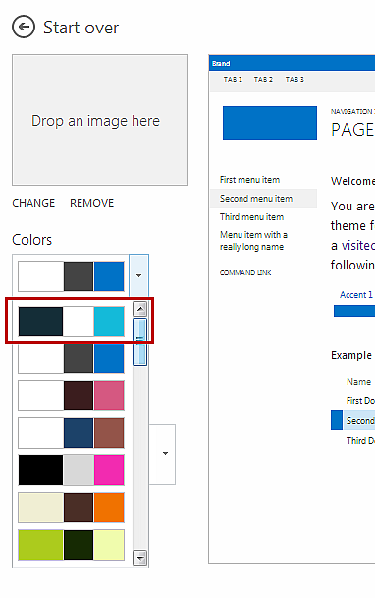Choose the cream, brown, orange color scheme
The image size is (375, 598).
[x=72, y=508]
